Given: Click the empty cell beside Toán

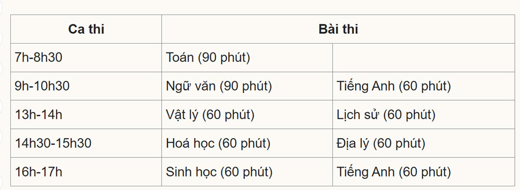Looking at the screenshot, I should coord(423,58).
